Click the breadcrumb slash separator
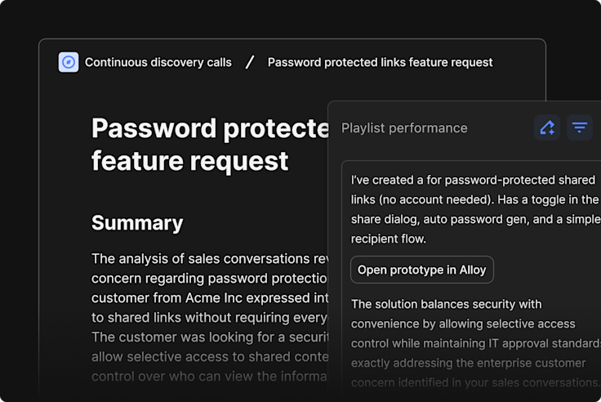This screenshot has height=402, width=601. click(x=250, y=62)
